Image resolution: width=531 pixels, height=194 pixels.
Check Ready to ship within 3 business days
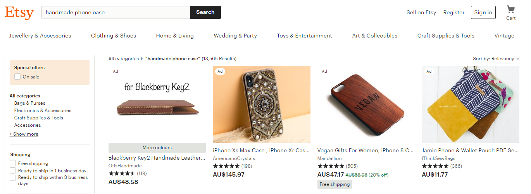click(13, 178)
